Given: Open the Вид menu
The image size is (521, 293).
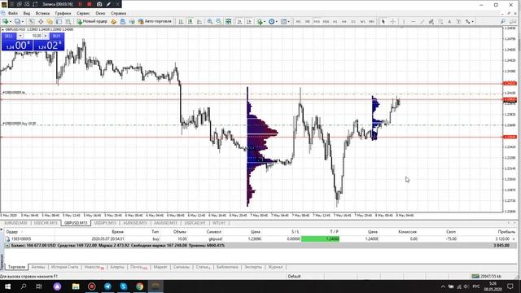Looking at the screenshot, I should tap(27, 13).
